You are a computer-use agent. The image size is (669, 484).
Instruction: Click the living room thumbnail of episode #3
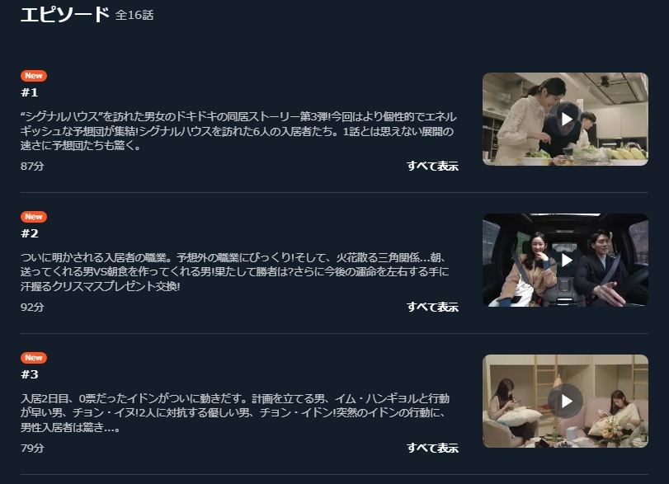coord(565,402)
